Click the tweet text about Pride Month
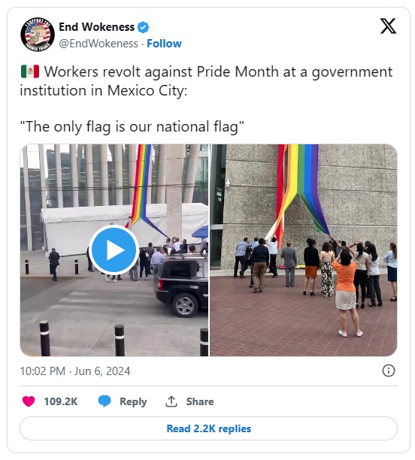The width and height of the screenshot is (415, 460). (206, 81)
